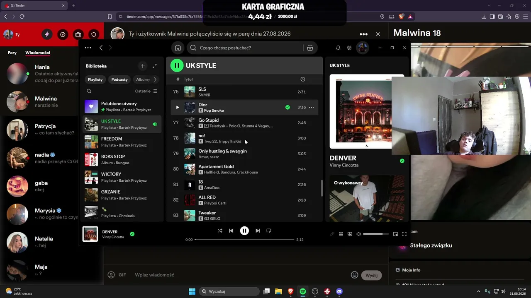Go back in Spotify navigation

pos(101,48)
